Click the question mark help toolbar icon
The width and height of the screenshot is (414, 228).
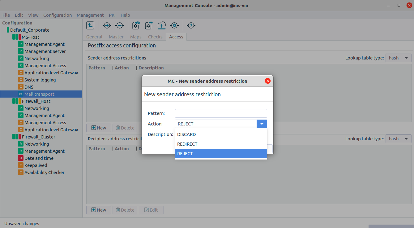[x=191, y=25]
